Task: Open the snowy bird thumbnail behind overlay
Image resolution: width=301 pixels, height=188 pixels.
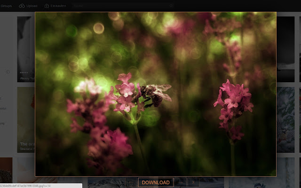Action: (285, 120)
